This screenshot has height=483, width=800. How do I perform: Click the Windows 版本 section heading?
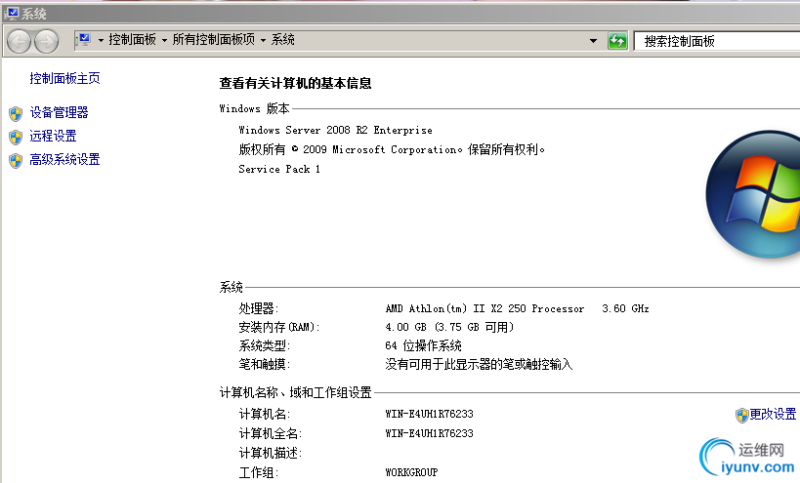(x=254, y=108)
